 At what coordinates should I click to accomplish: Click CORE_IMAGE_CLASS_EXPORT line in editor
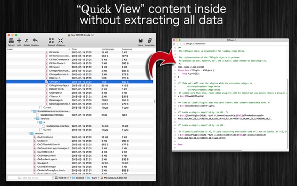(191, 67)
